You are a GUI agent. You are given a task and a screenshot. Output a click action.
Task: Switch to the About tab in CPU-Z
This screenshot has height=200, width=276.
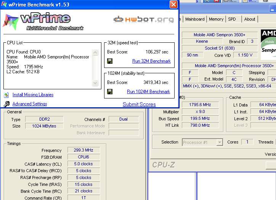click(x=249, y=19)
